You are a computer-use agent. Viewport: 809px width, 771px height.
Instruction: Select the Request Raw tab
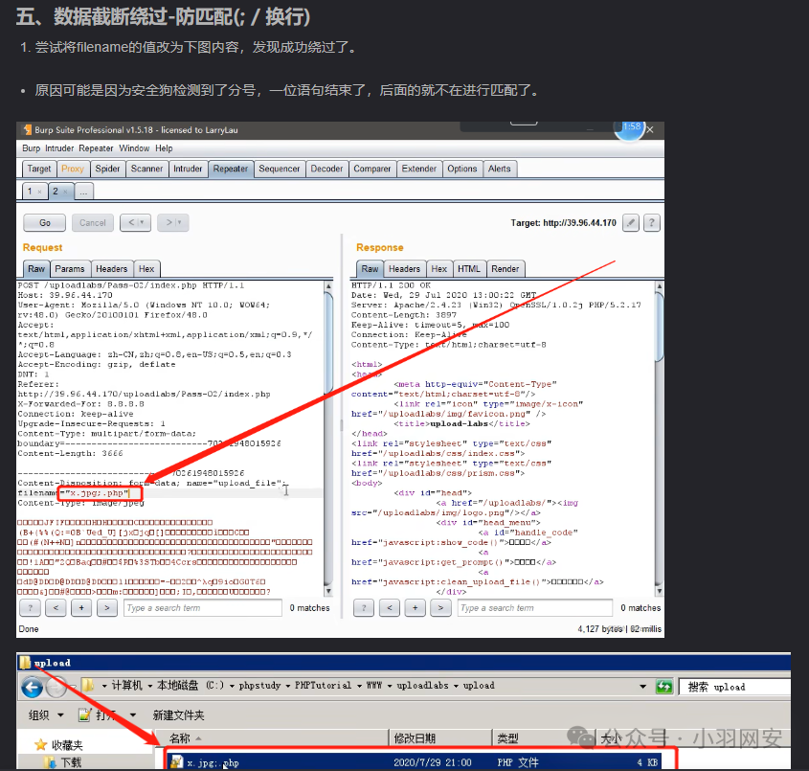coord(36,269)
